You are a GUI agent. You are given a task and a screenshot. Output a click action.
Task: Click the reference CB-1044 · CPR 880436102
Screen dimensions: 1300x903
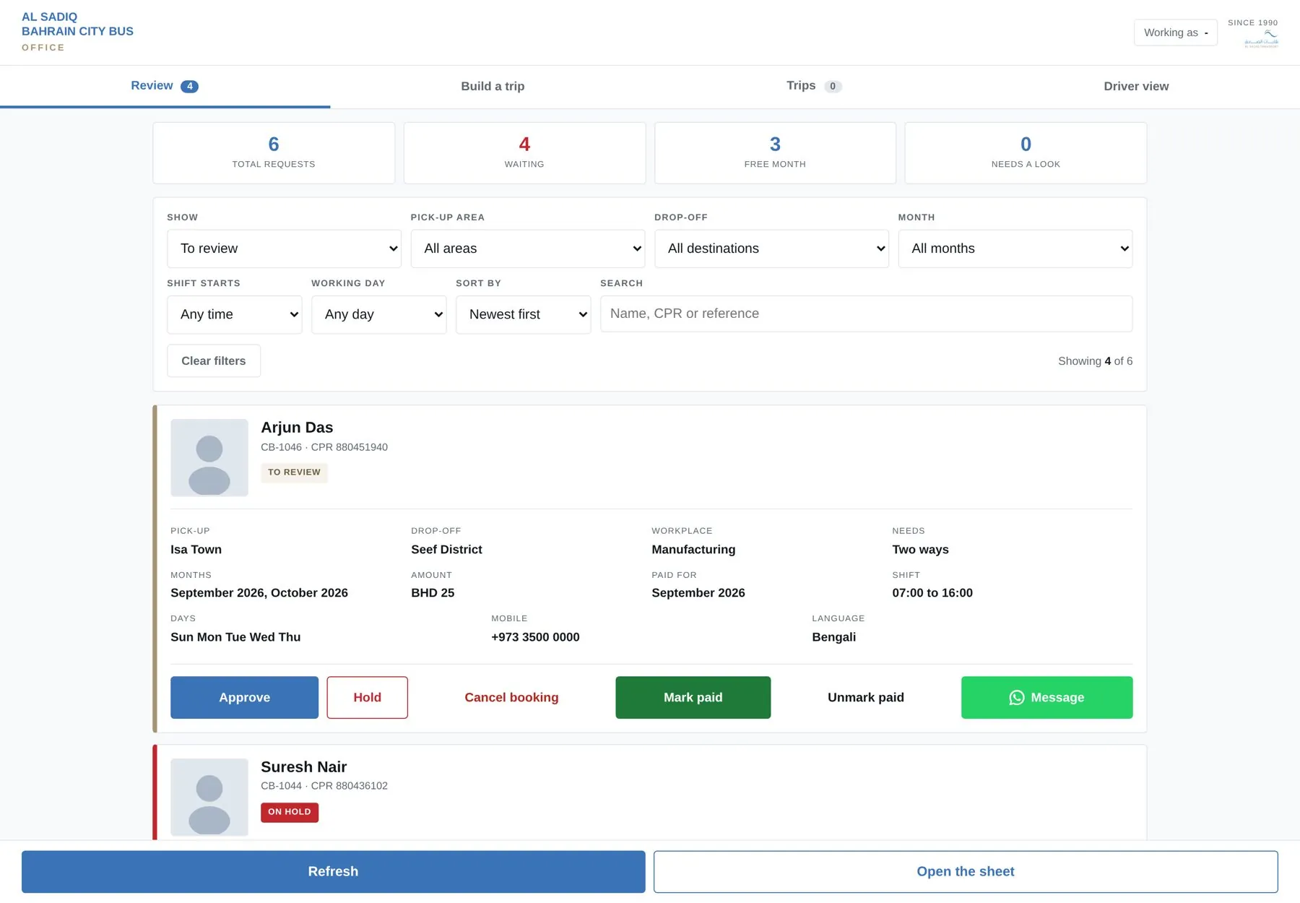tap(324, 786)
